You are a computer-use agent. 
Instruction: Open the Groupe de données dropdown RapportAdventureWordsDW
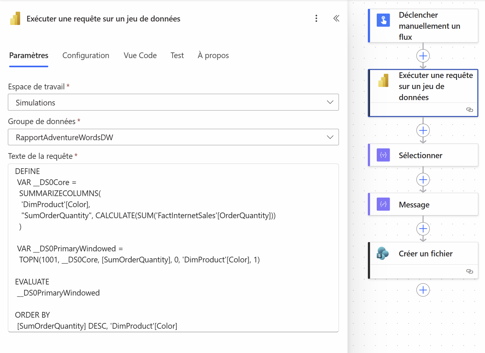click(173, 137)
